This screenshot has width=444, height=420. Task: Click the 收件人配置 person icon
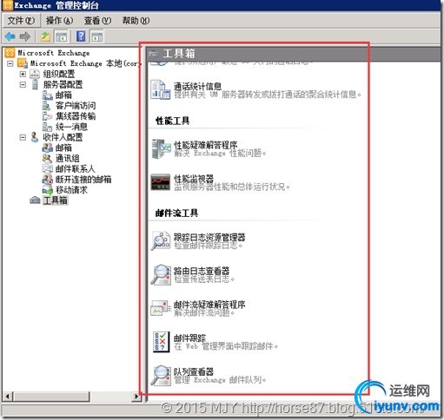[x=35, y=137]
